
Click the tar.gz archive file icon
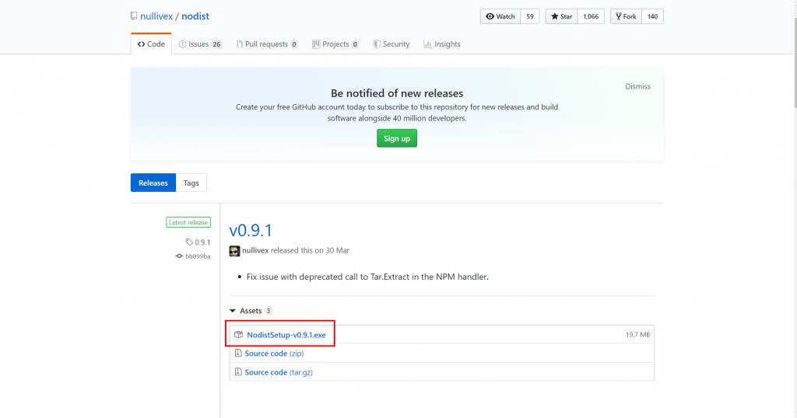[238, 372]
